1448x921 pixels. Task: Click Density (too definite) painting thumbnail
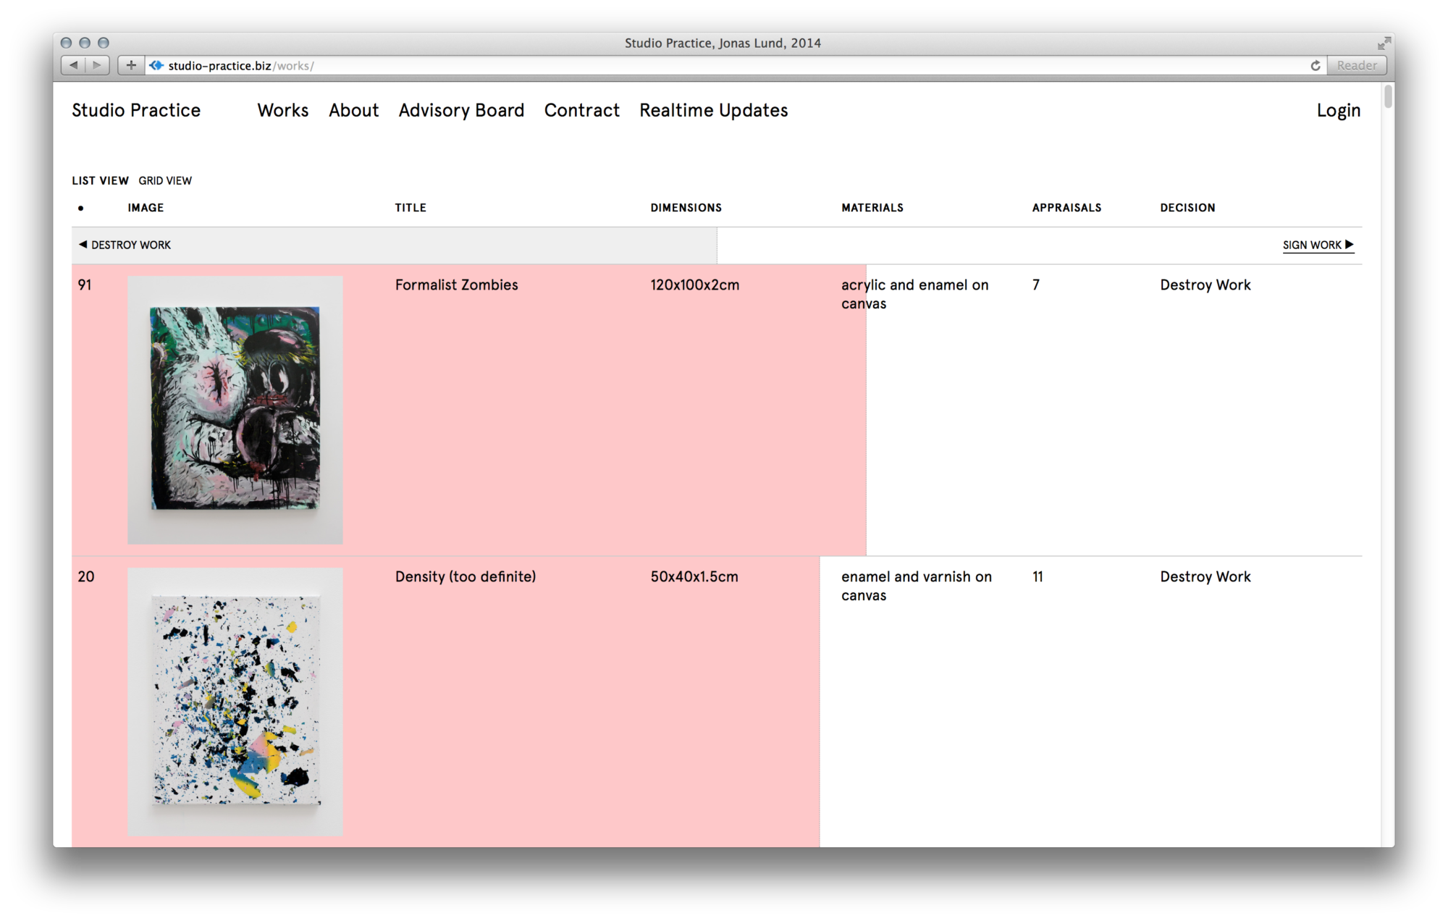tap(235, 701)
